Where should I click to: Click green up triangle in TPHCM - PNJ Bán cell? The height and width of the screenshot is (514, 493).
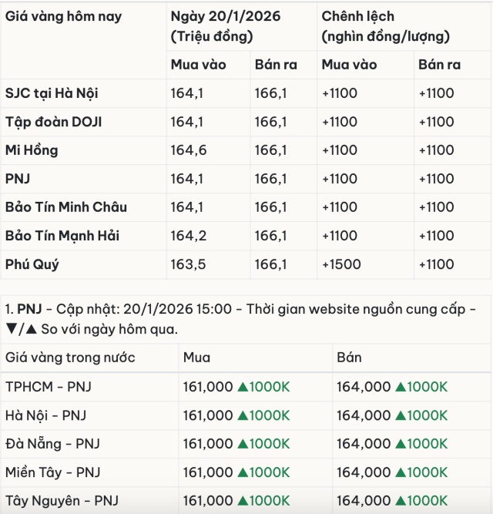point(401,387)
